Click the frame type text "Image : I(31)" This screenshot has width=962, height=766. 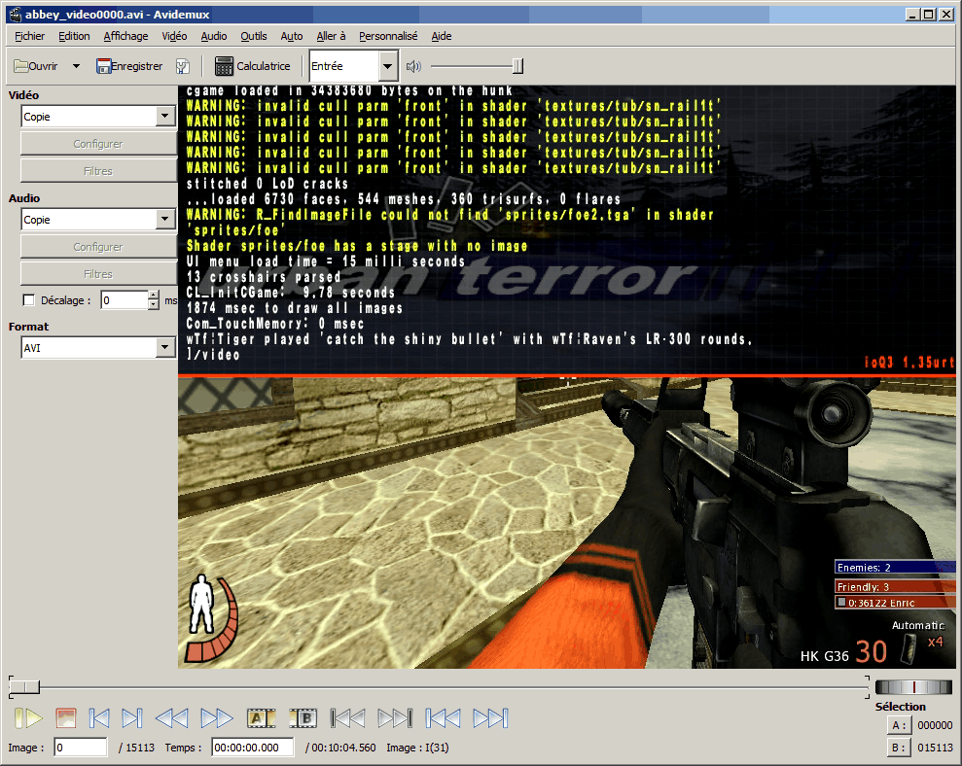point(418,748)
